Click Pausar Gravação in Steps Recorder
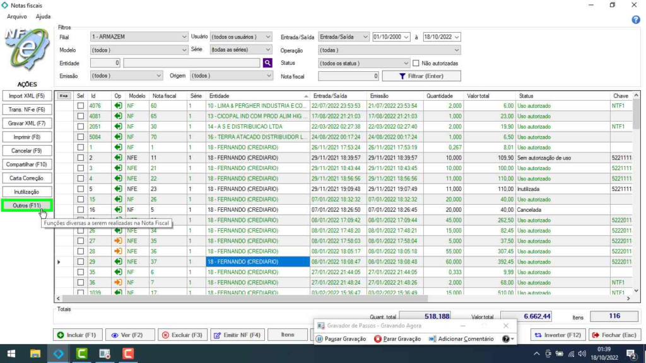646x363 pixels. (x=341, y=339)
